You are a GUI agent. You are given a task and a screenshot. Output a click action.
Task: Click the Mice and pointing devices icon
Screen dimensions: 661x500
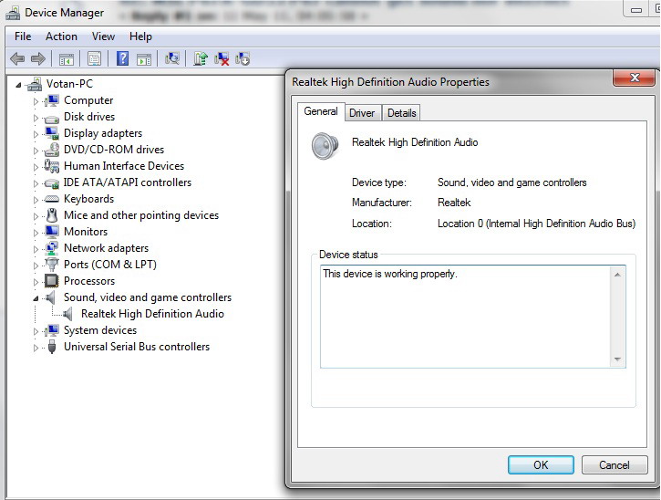pyautogui.click(x=52, y=215)
